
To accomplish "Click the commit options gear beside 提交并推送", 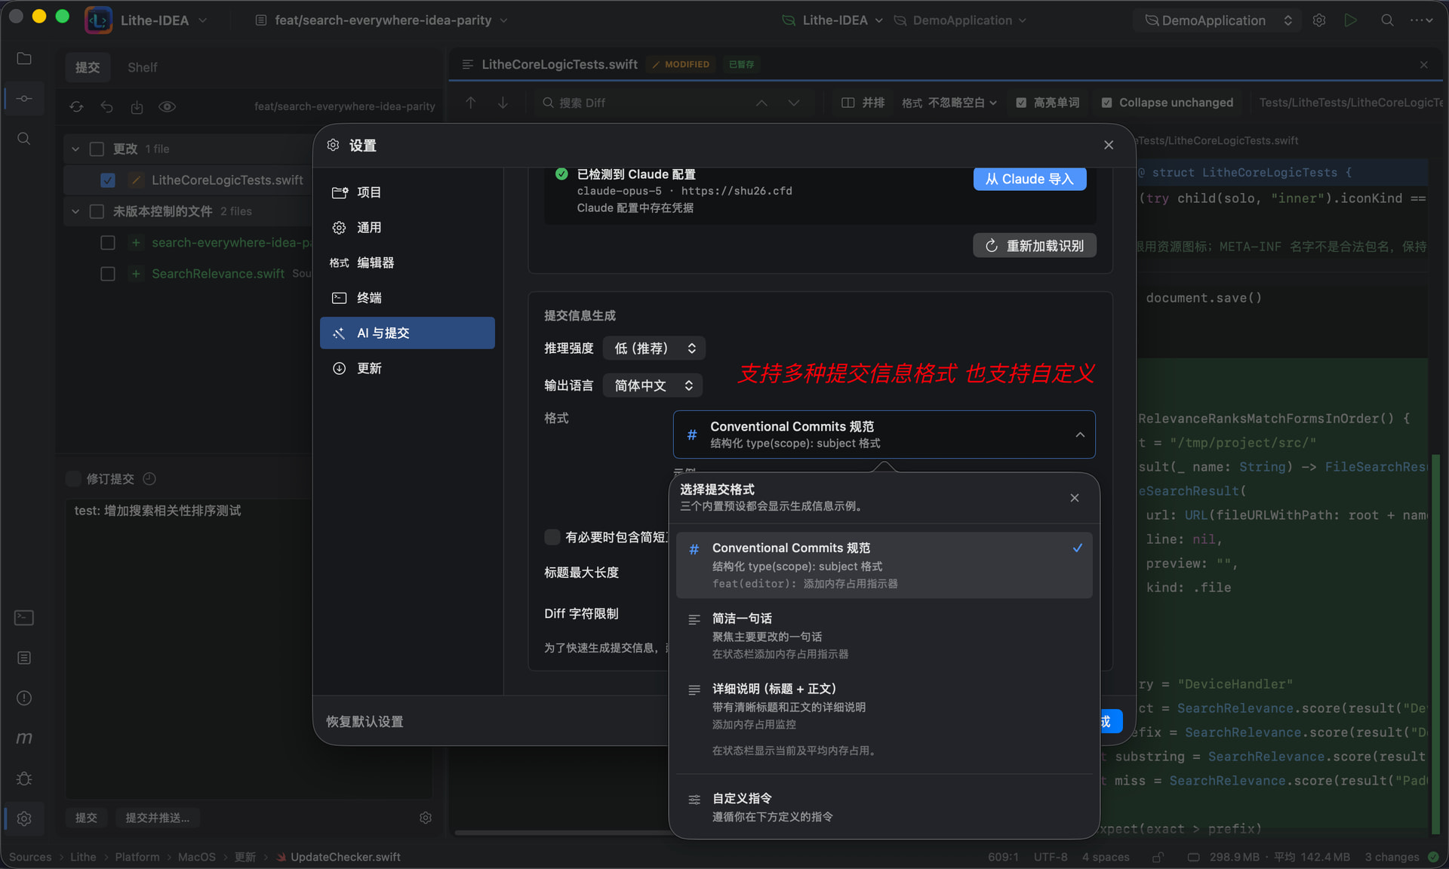I will pos(426,818).
